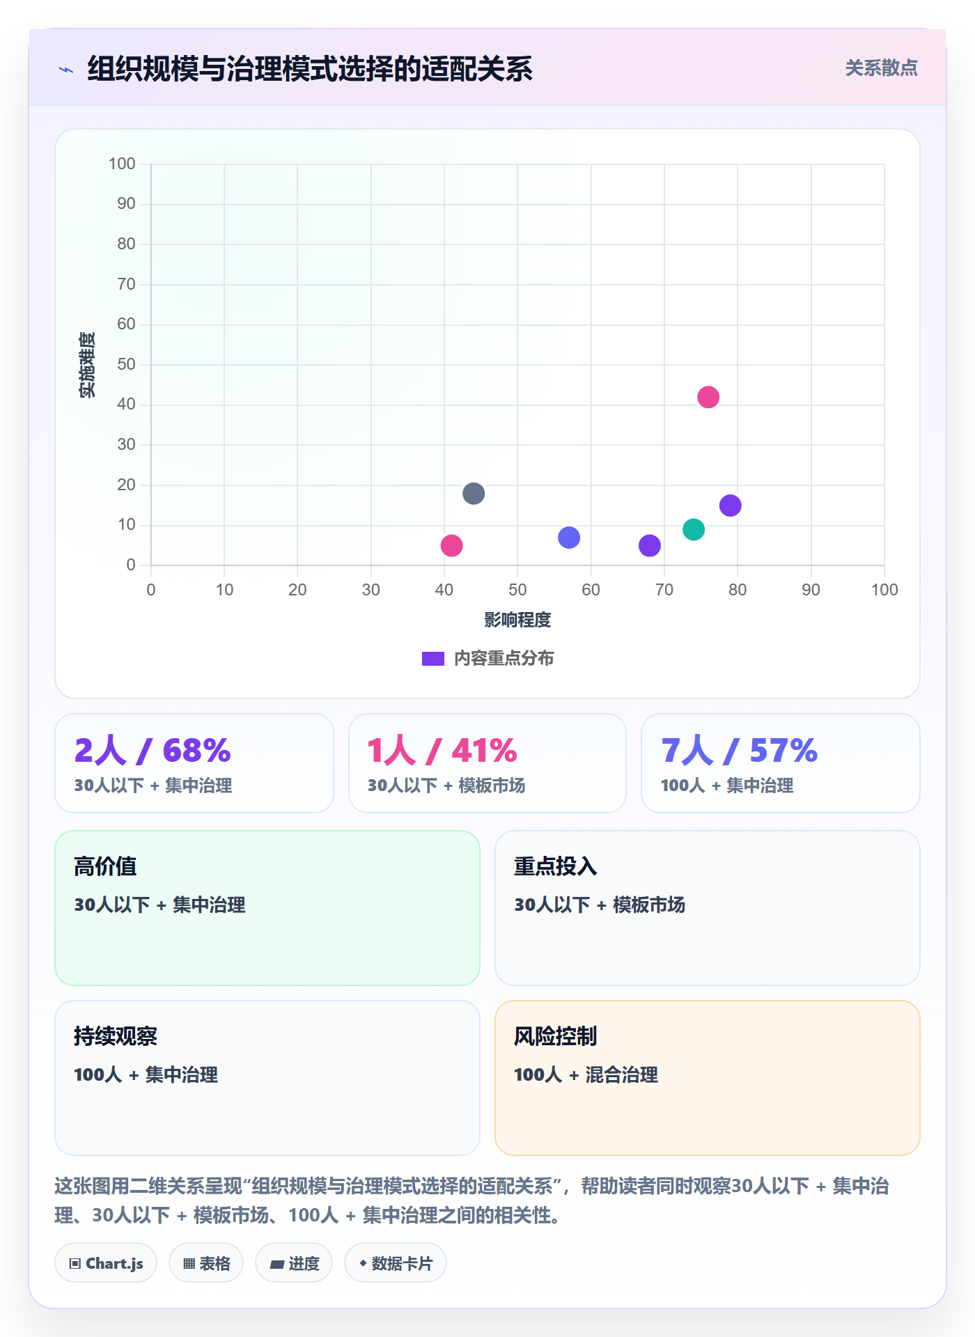
Task: Open the 7人 / 57% stat card
Action: [x=781, y=763]
